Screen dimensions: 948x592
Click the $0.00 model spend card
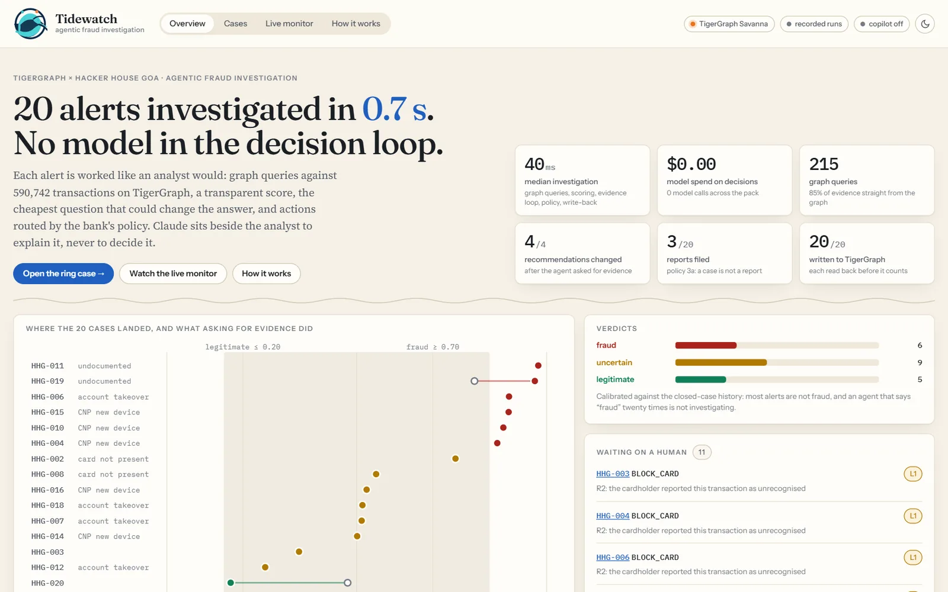[x=725, y=181]
